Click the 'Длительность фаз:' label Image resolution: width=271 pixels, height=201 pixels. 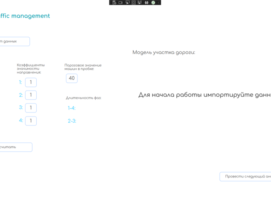point(84,98)
